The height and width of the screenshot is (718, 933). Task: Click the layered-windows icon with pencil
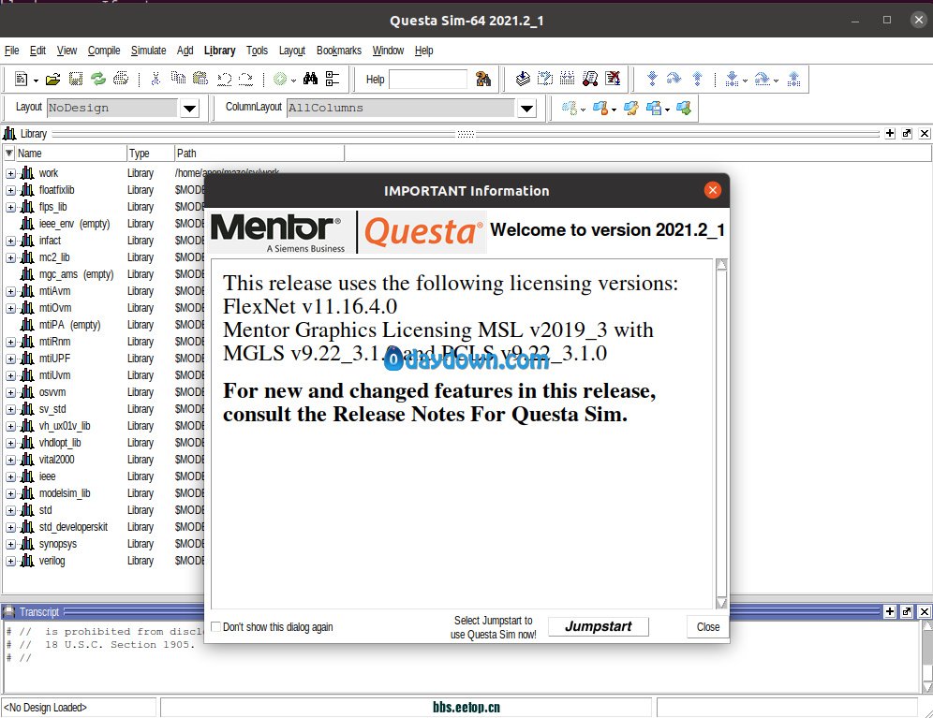point(631,109)
